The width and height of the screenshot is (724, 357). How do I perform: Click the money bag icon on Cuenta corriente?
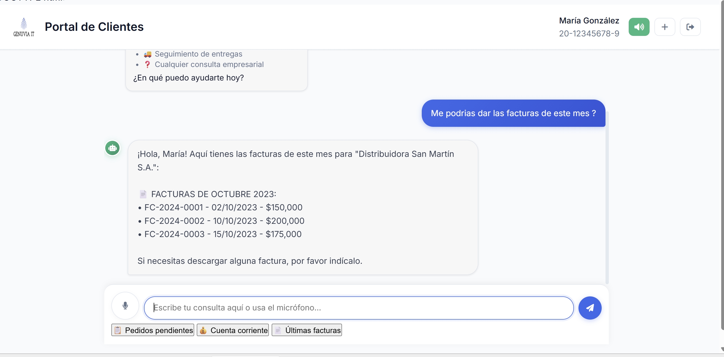(203, 330)
